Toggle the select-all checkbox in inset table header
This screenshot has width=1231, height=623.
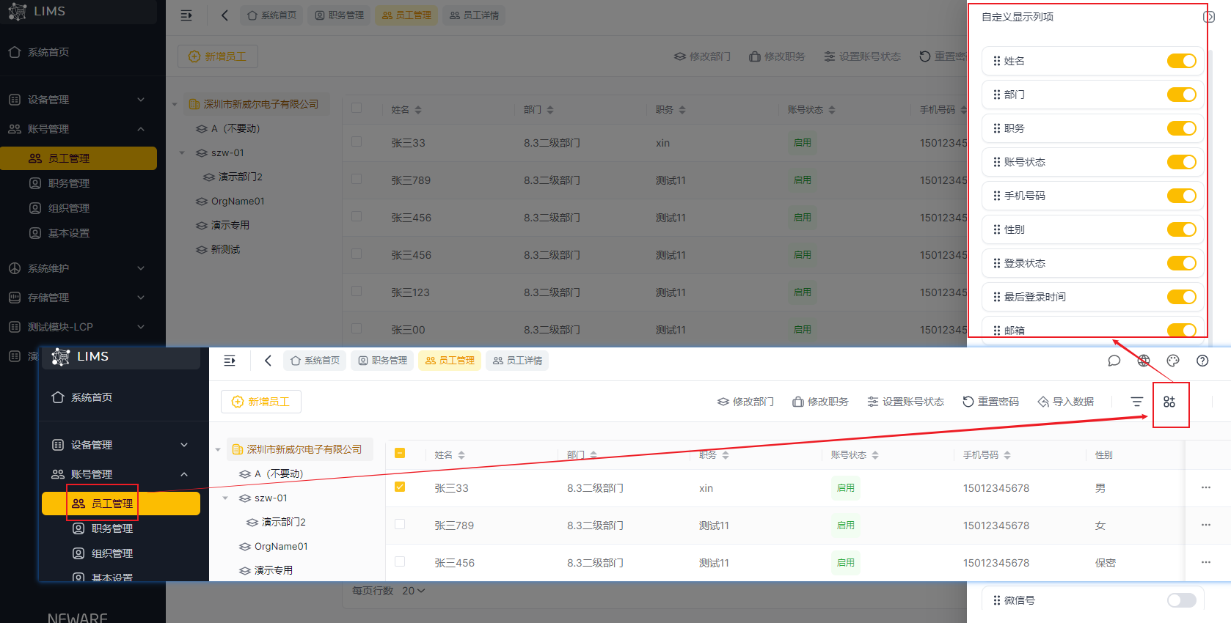tap(400, 453)
